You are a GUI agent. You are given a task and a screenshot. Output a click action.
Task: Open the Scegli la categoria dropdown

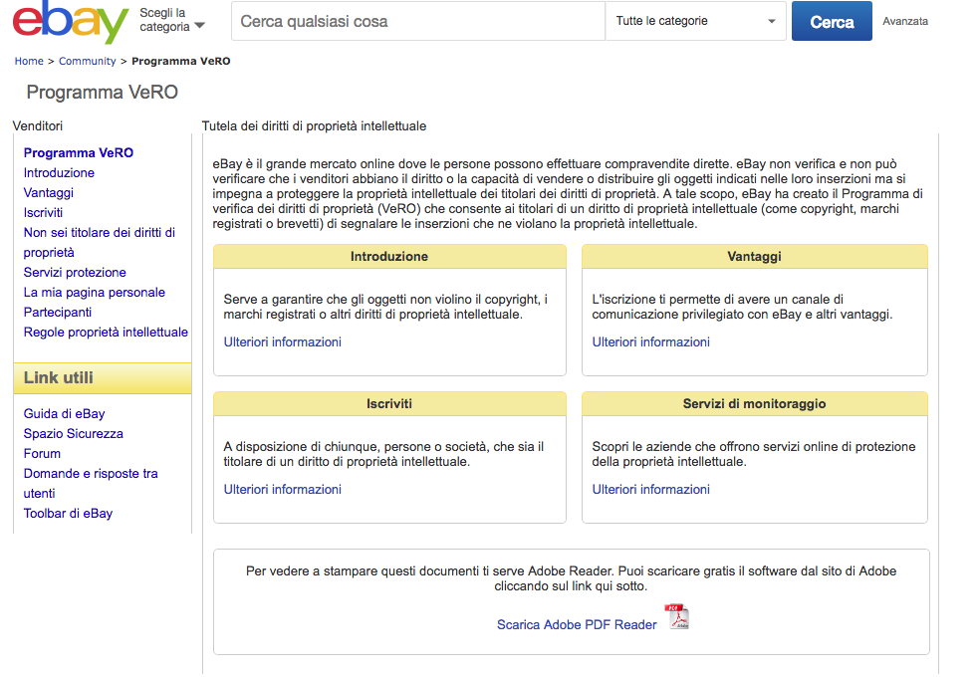(172, 20)
